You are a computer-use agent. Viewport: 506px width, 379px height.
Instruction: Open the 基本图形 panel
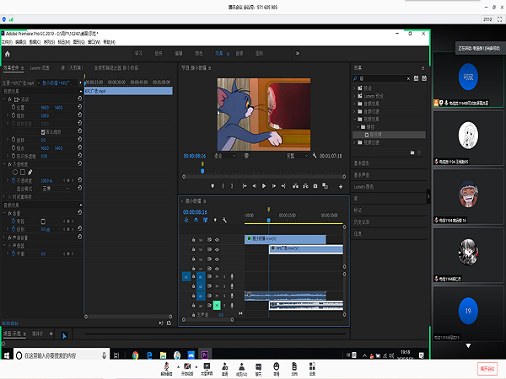coord(361,163)
